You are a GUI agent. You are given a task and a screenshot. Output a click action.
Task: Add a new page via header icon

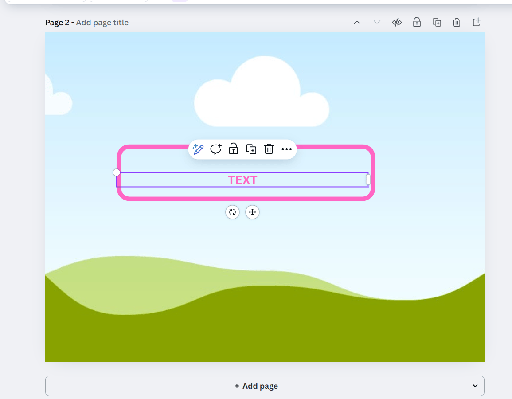477,22
